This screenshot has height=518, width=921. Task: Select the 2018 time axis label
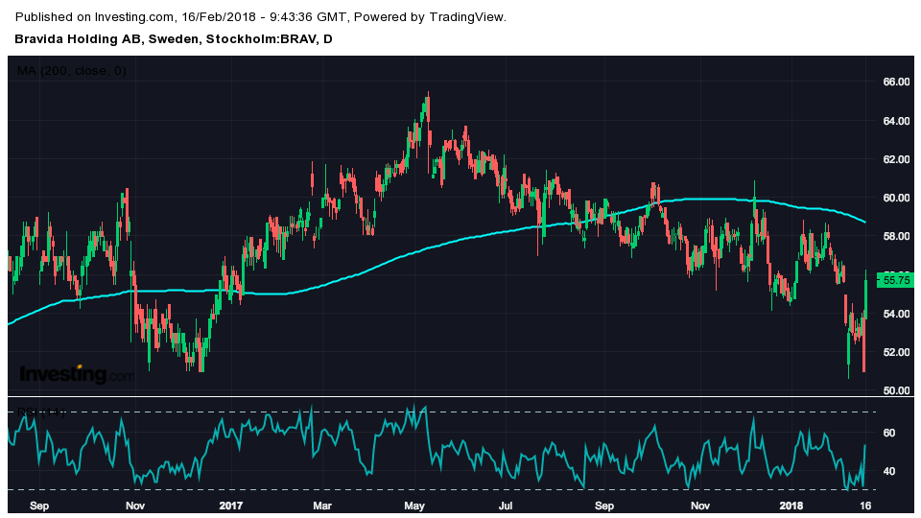click(791, 506)
